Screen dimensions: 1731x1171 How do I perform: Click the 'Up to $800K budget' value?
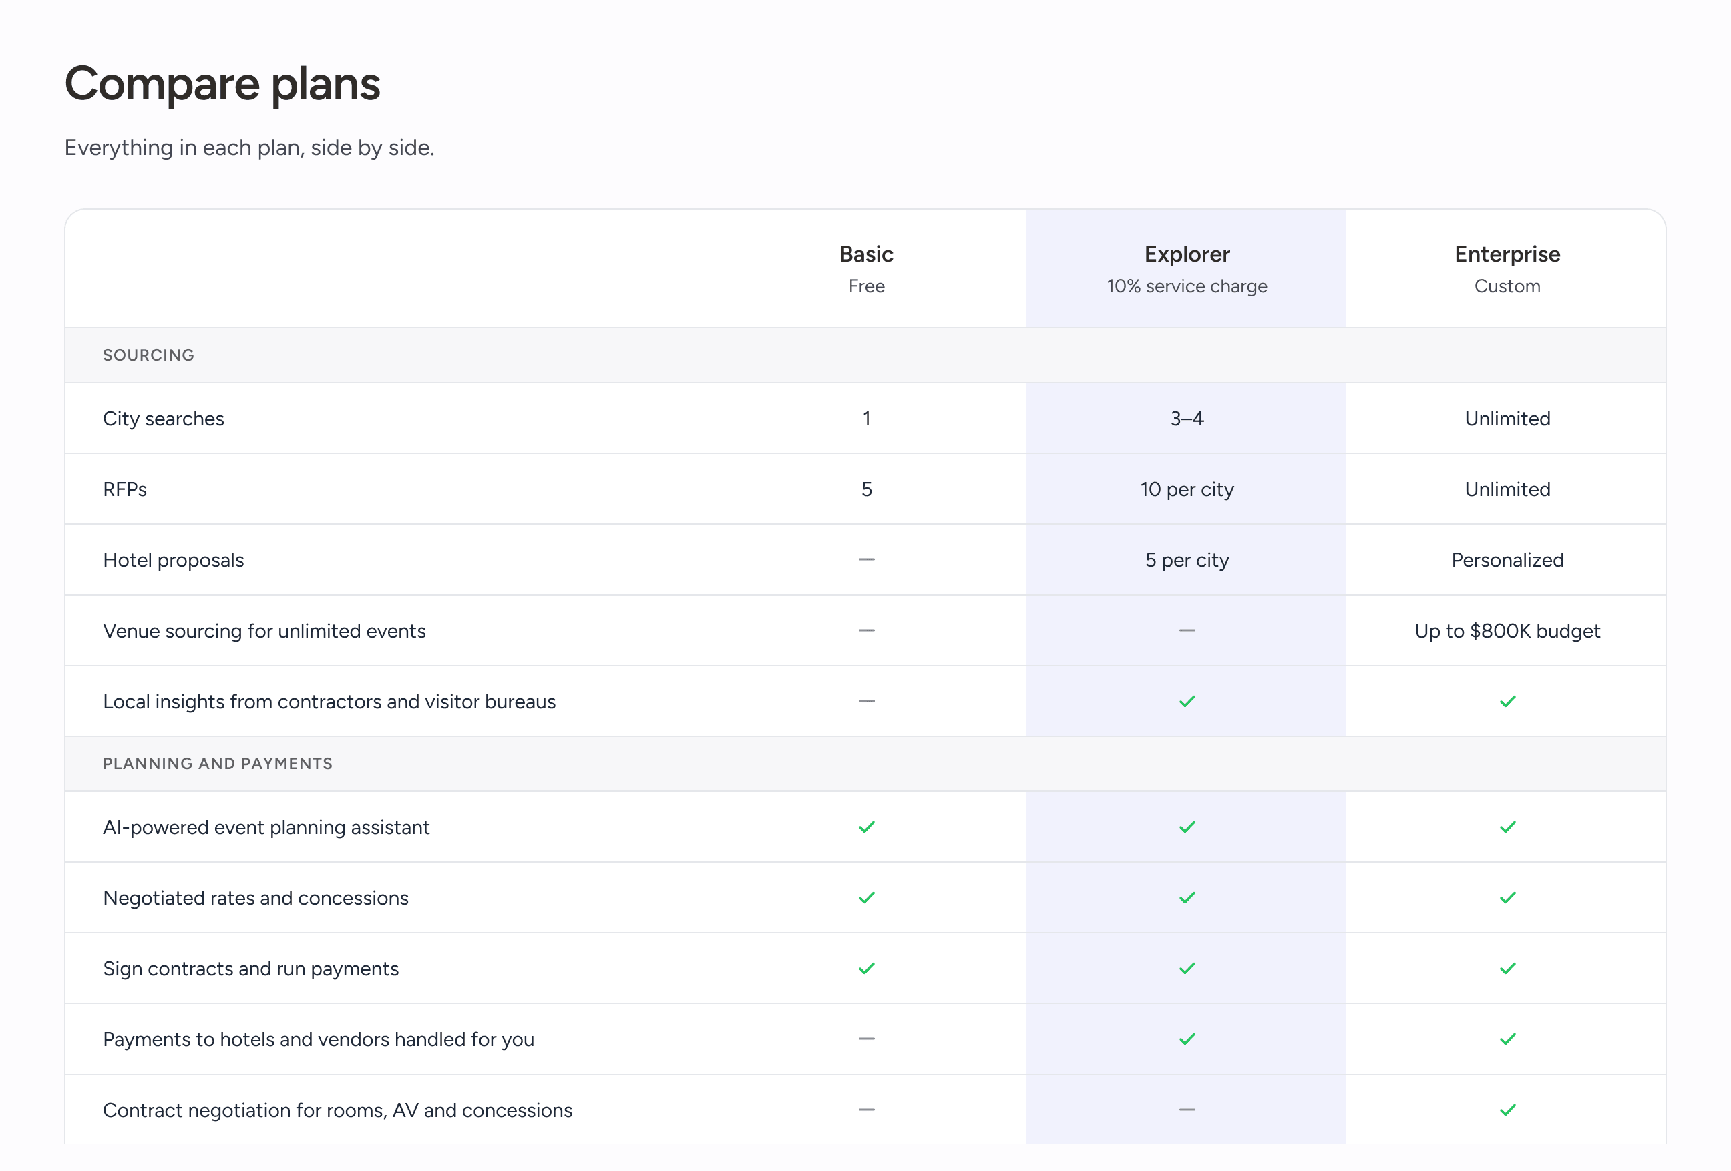coord(1507,632)
